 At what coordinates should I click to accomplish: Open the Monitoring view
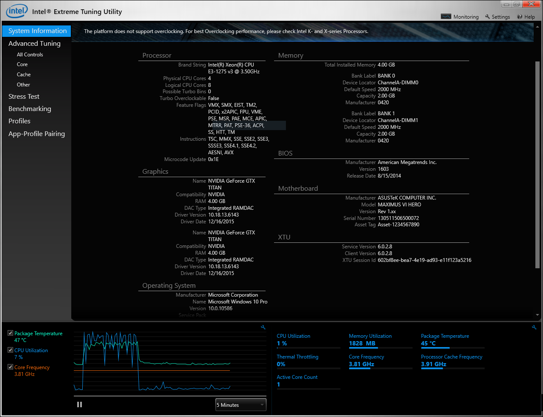click(460, 17)
